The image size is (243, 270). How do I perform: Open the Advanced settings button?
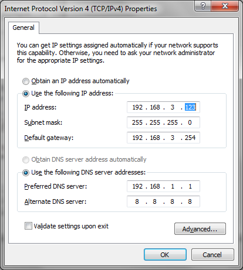click(200, 229)
